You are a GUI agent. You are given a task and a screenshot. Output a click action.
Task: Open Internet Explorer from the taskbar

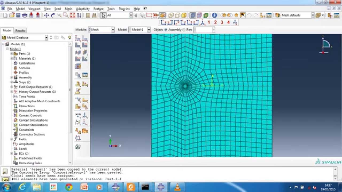(22, 187)
